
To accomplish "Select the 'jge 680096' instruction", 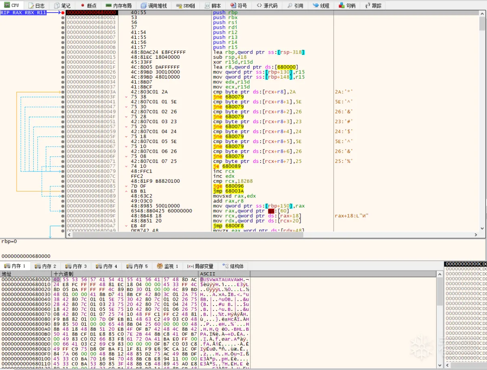I will (x=228, y=186).
